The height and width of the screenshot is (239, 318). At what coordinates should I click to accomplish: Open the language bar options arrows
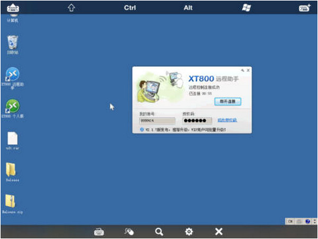tap(315, 221)
